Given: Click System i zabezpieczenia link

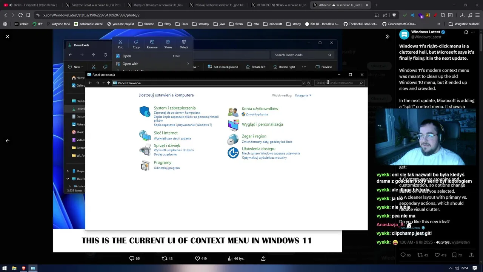Looking at the screenshot, I should coord(175,108).
